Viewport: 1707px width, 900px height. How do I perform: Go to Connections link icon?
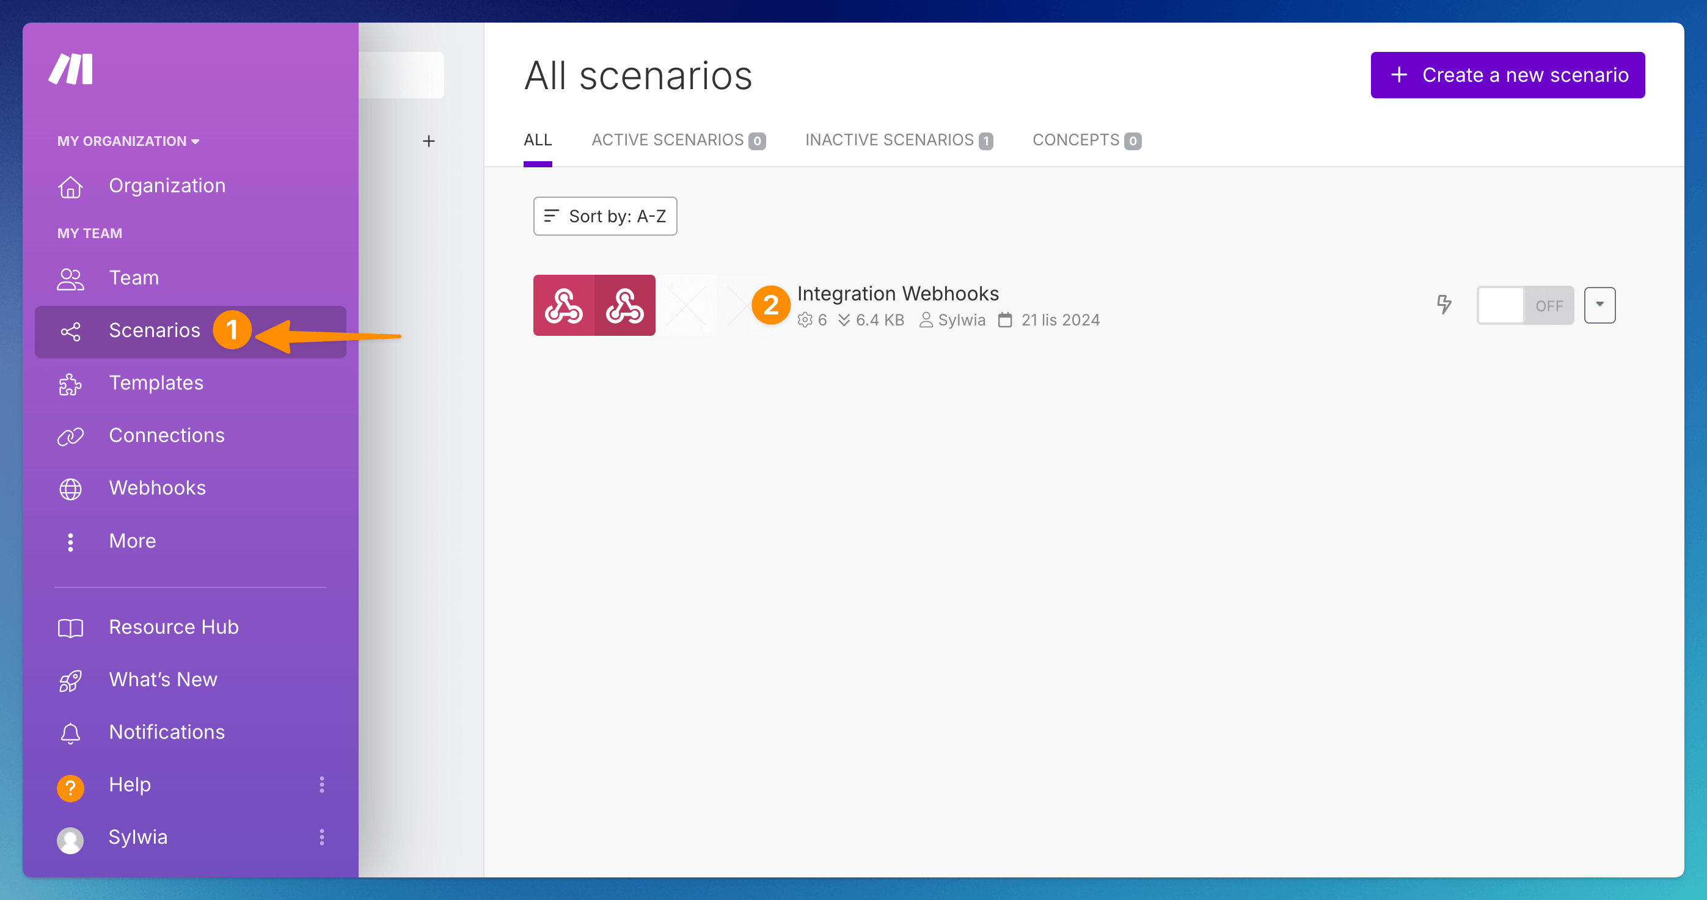pos(70,437)
